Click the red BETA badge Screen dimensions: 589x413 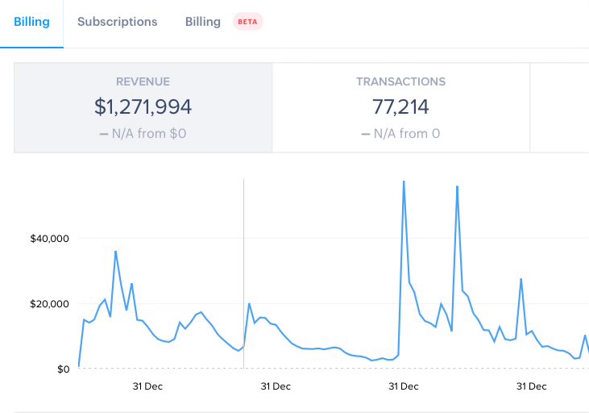pyautogui.click(x=247, y=22)
